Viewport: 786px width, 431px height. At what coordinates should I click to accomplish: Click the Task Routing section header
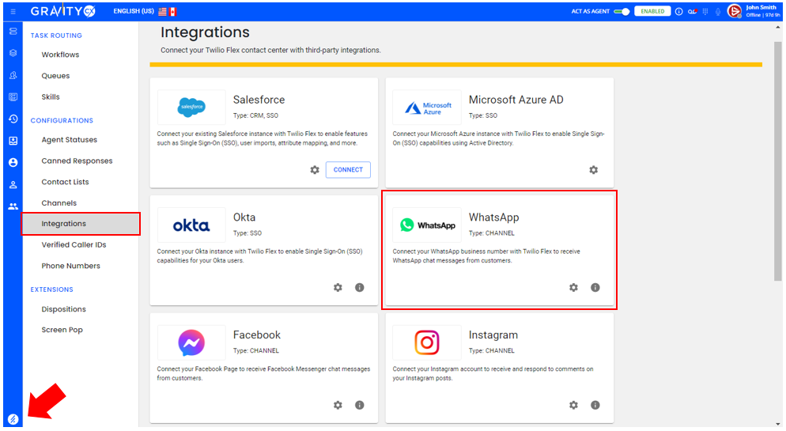pos(56,36)
